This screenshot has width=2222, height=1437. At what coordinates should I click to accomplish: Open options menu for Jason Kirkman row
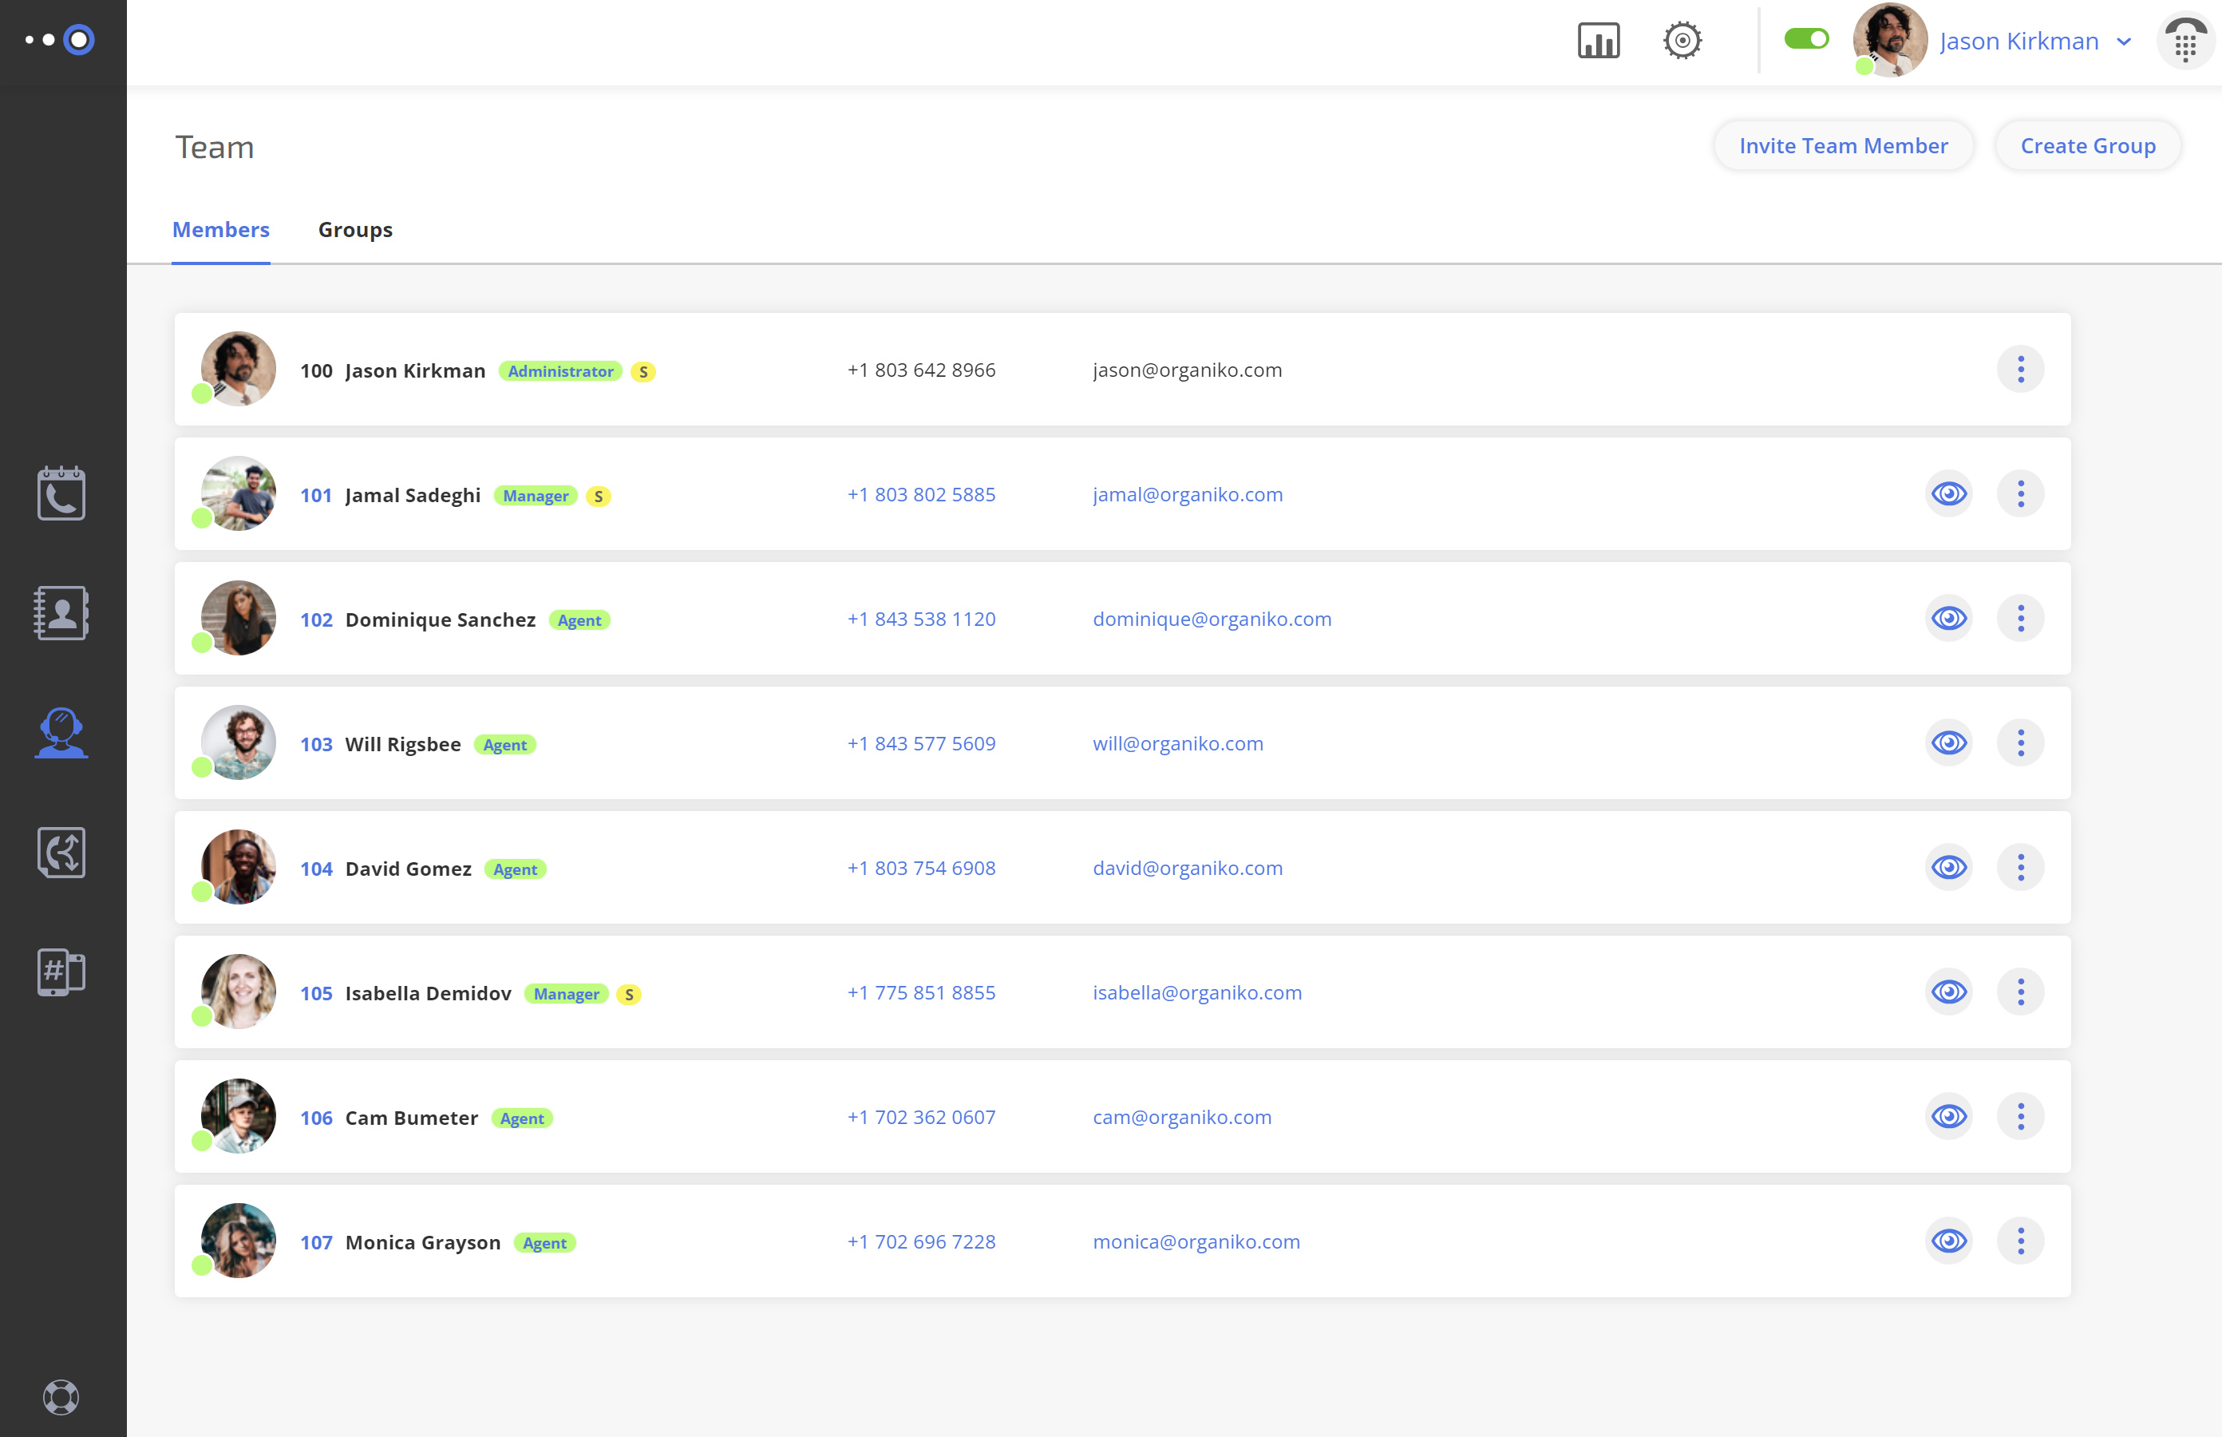(2021, 370)
